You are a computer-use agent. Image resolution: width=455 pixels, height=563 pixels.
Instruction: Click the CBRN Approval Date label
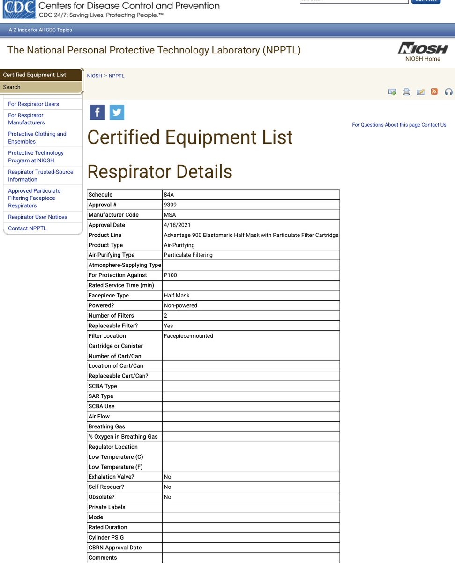click(x=115, y=548)
